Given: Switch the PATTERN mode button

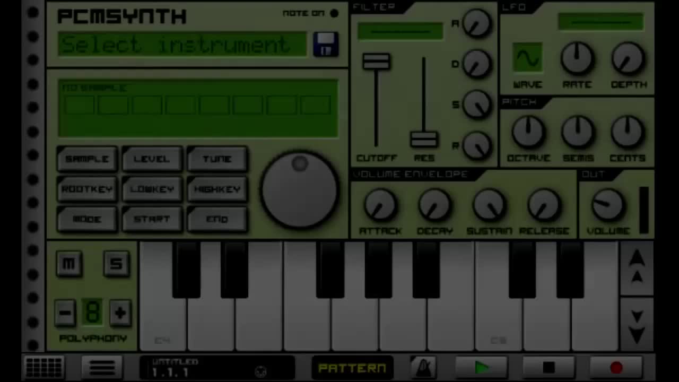Looking at the screenshot, I should (x=352, y=368).
